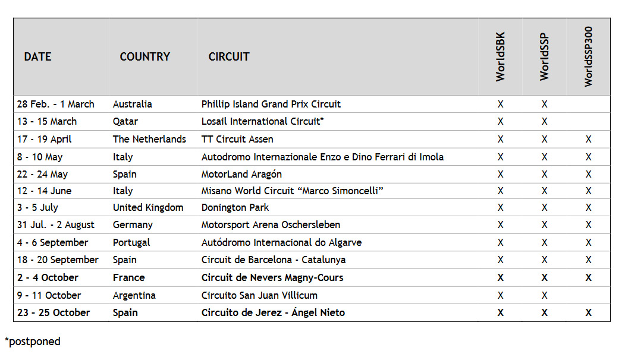
Task: Click Motorsport Arena Oschersleben
Action: (271, 225)
